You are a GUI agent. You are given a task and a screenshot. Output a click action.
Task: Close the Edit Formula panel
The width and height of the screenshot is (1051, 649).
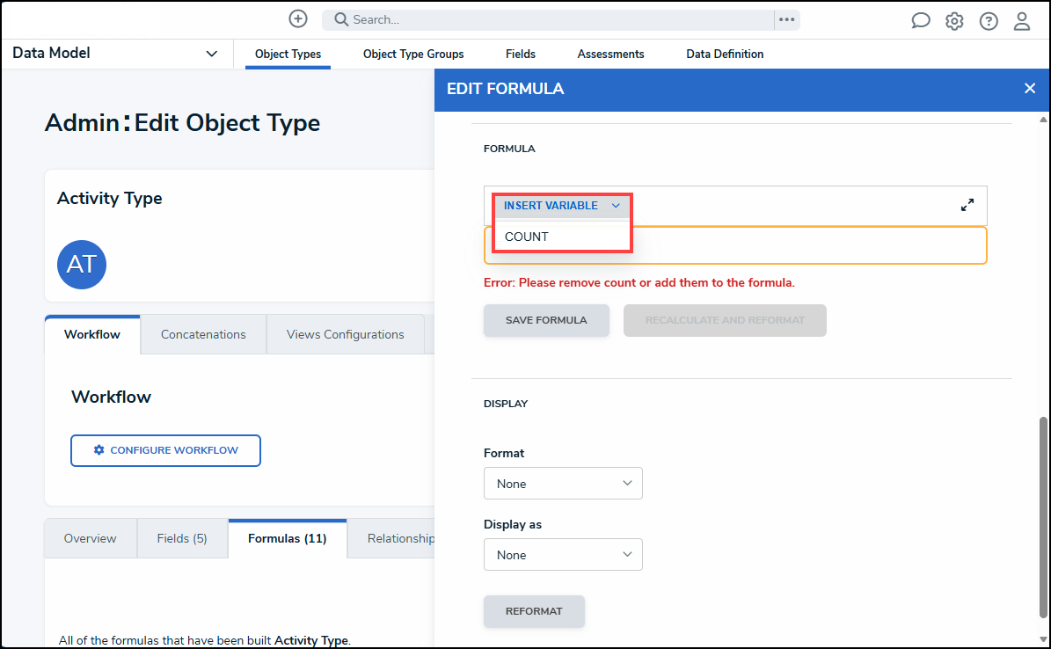click(x=1030, y=88)
